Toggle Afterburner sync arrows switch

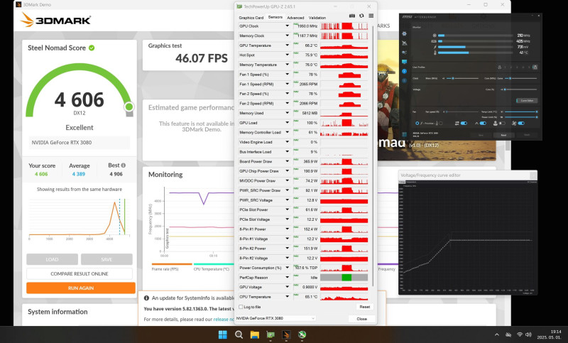[x=464, y=123]
